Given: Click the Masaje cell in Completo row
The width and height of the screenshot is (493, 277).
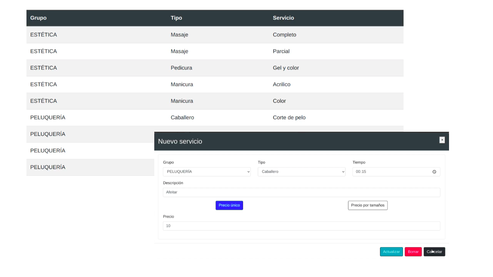Looking at the screenshot, I should pos(179,35).
